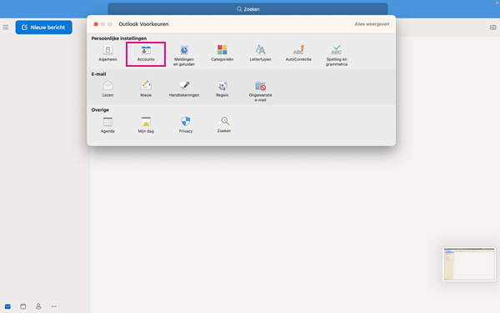Open the Regels settings

pyautogui.click(x=222, y=88)
